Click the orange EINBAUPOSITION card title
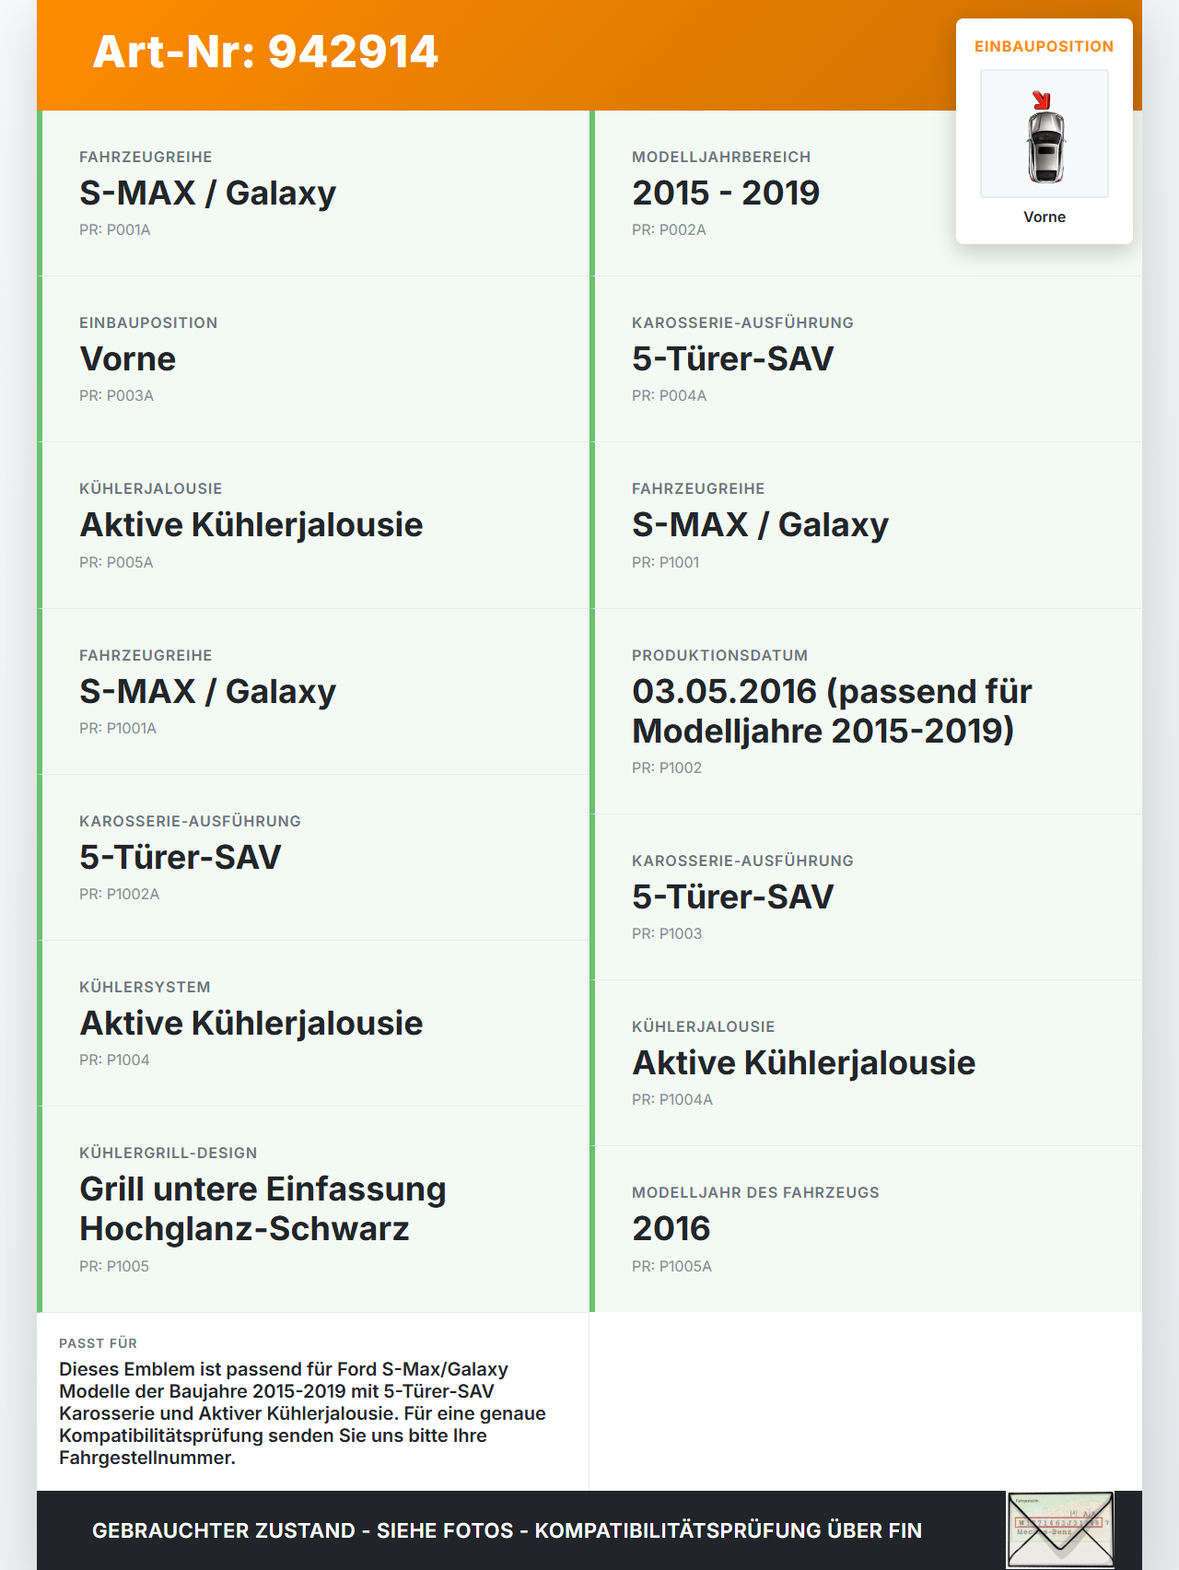The height and width of the screenshot is (1570, 1179). [x=1045, y=46]
